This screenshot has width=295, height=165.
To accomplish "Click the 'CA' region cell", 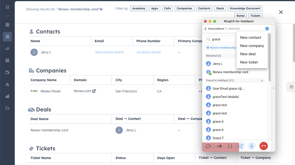I will click(159, 91).
